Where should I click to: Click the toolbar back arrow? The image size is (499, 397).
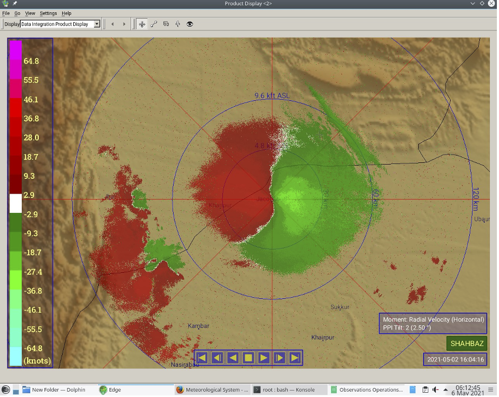point(112,24)
